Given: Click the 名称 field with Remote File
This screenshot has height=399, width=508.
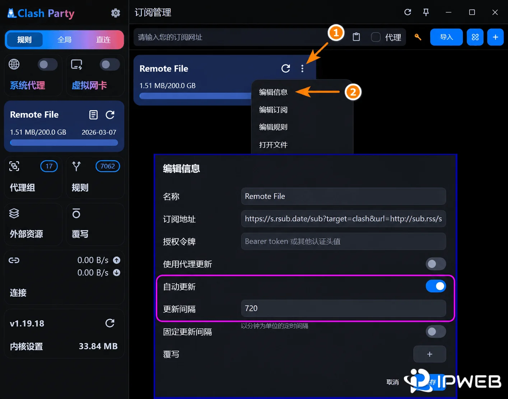Looking at the screenshot, I should [344, 196].
